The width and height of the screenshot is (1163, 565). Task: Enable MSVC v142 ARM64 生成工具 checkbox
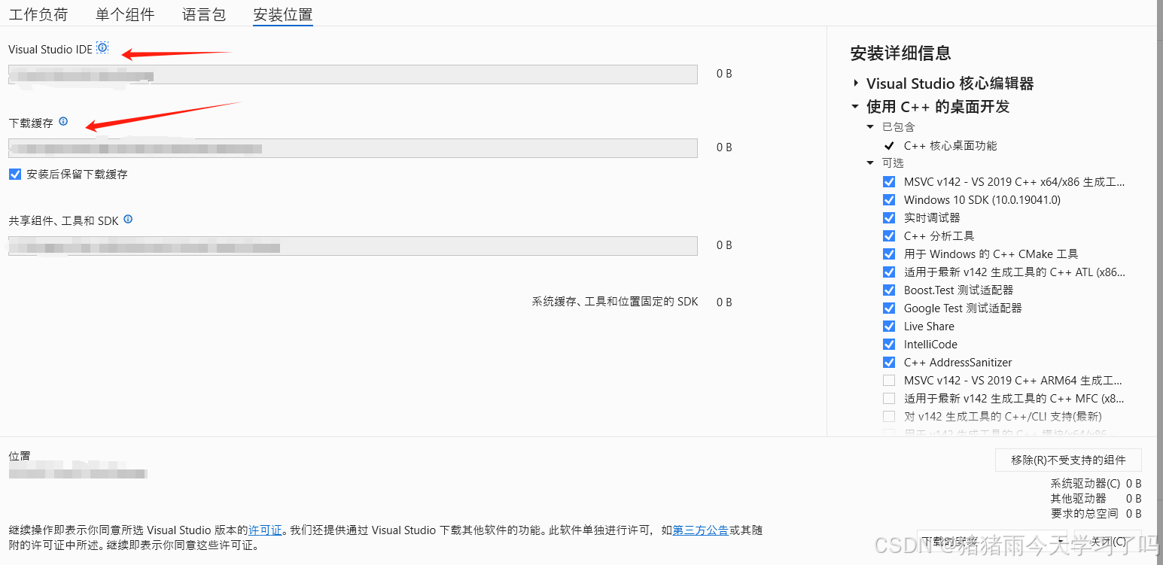[x=889, y=381]
